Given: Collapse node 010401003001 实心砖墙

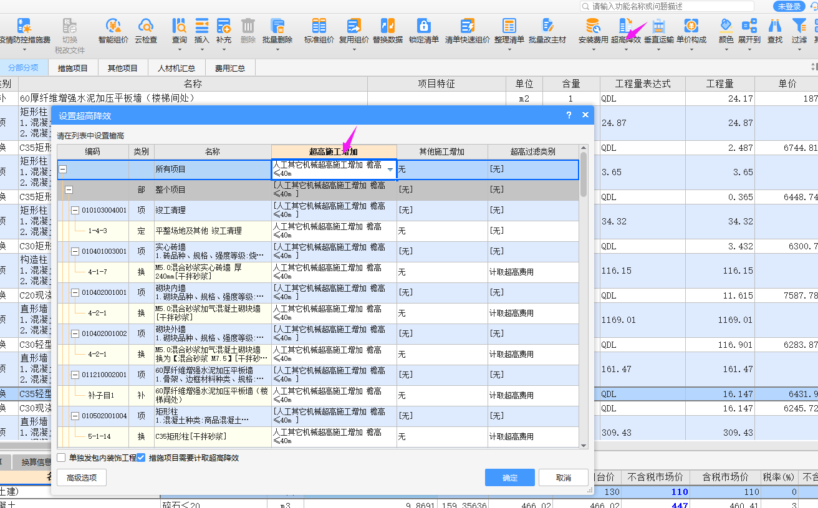Looking at the screenshot, I should coord(75,251).
